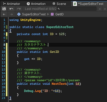Go to next search result arrow
The height and width of the screenshot is (102, 107).
point(105,9)
